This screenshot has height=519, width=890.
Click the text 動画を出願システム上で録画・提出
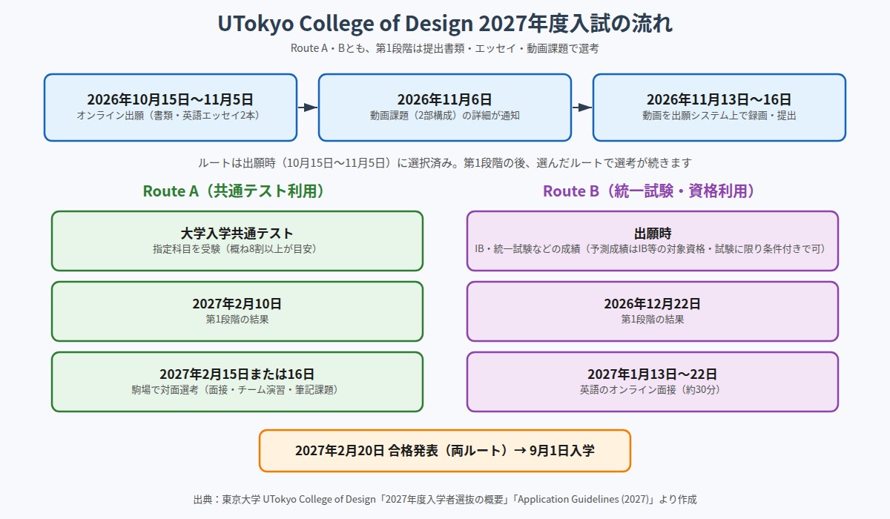pos(719,116)
